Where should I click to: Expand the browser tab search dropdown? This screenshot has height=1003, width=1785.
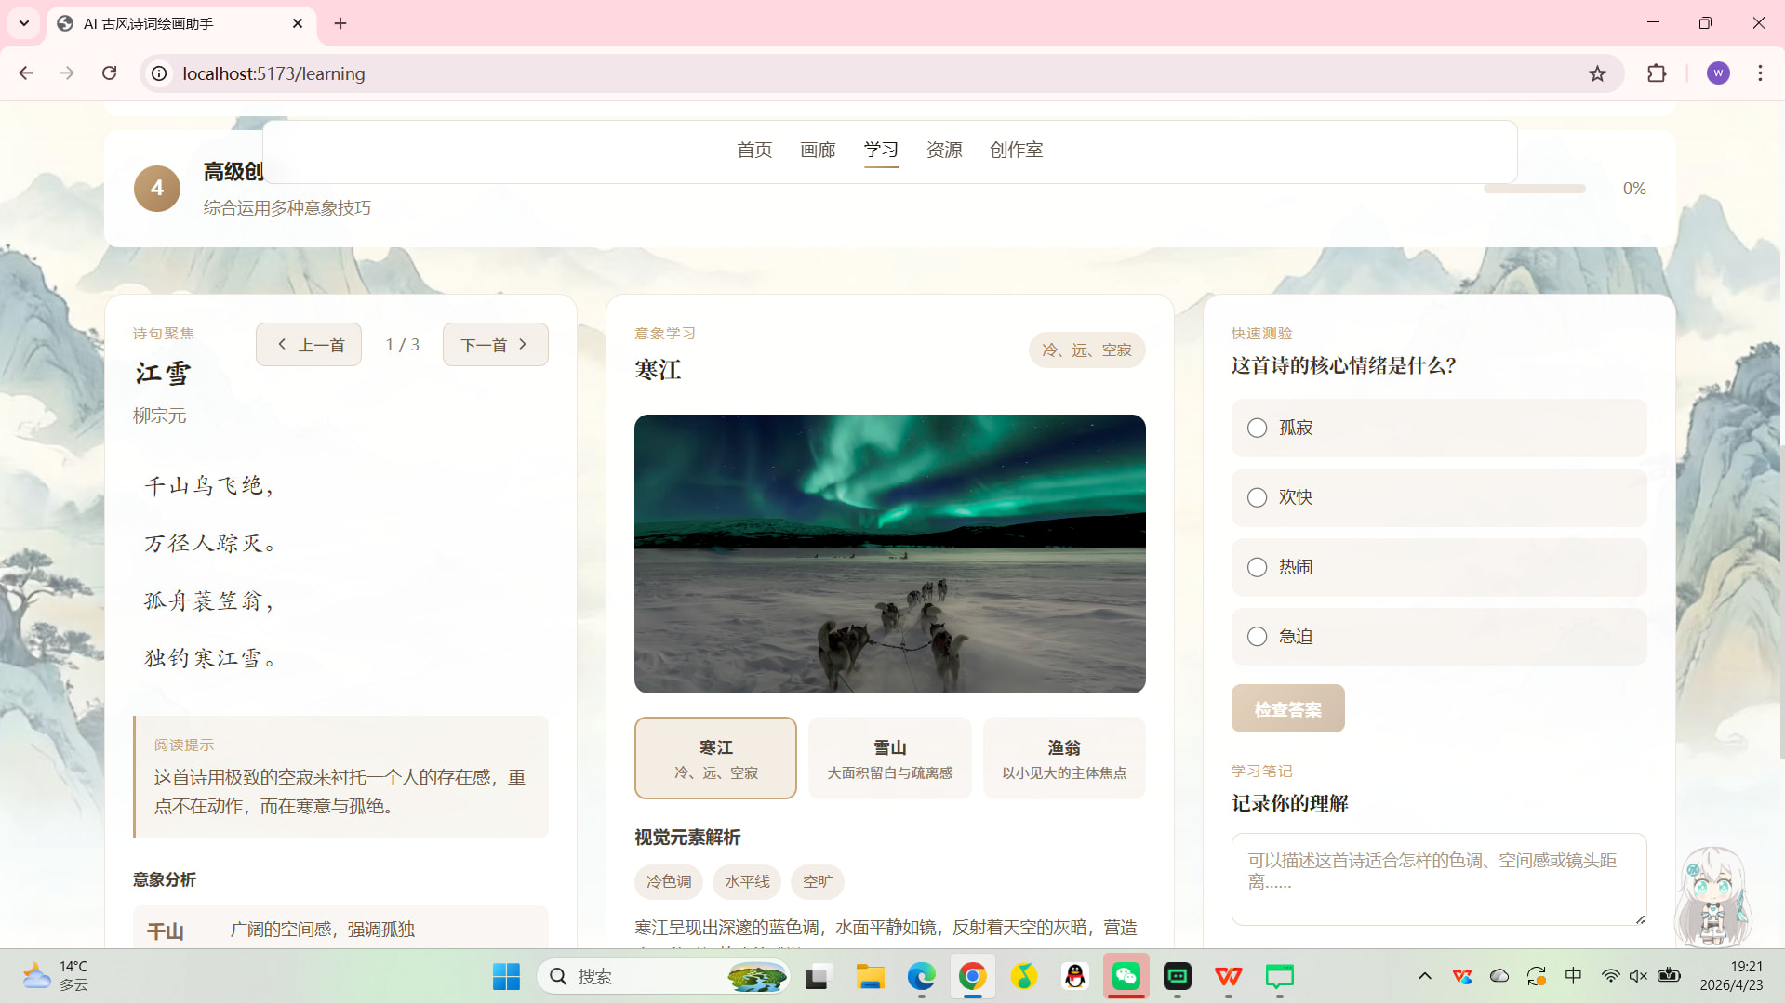[x=24, y=23]
